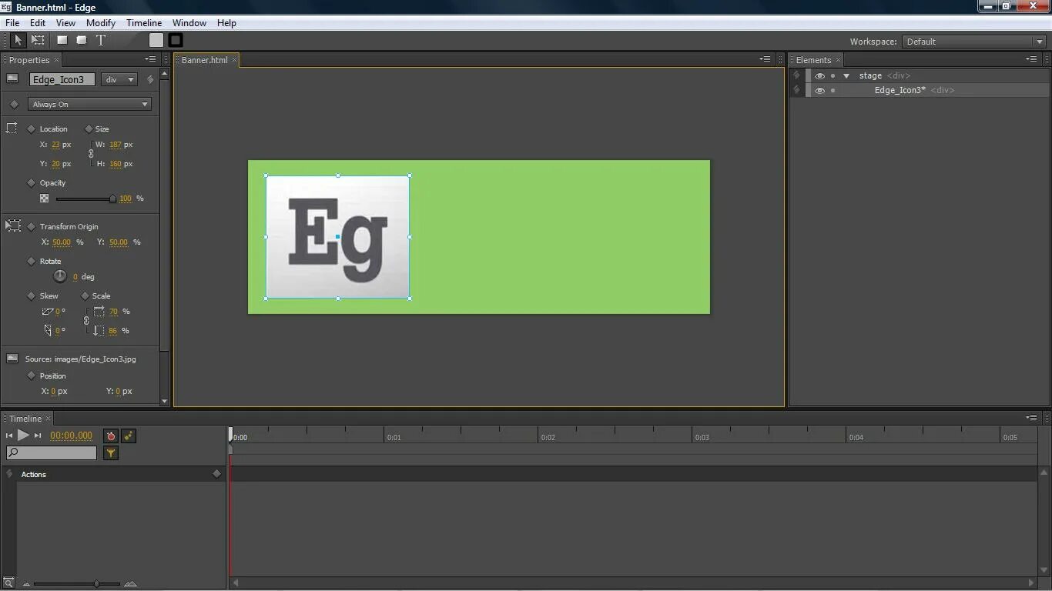Image resolution: width=1052 pixels, height=591 pixels.
Task: Close the Elements panel tab
Action: coord(838,60)
